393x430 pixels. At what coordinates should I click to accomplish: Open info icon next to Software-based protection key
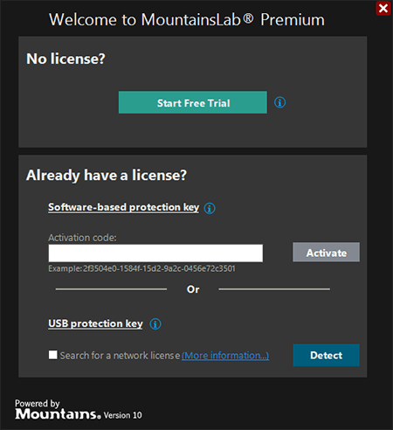[210, 208]
